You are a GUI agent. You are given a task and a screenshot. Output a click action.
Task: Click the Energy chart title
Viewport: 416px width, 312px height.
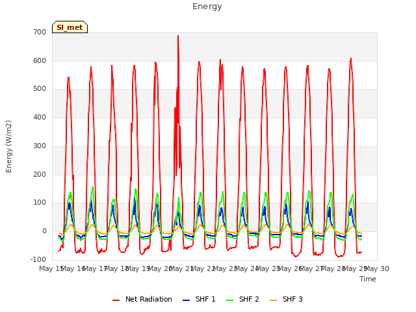tap(207, 6)
